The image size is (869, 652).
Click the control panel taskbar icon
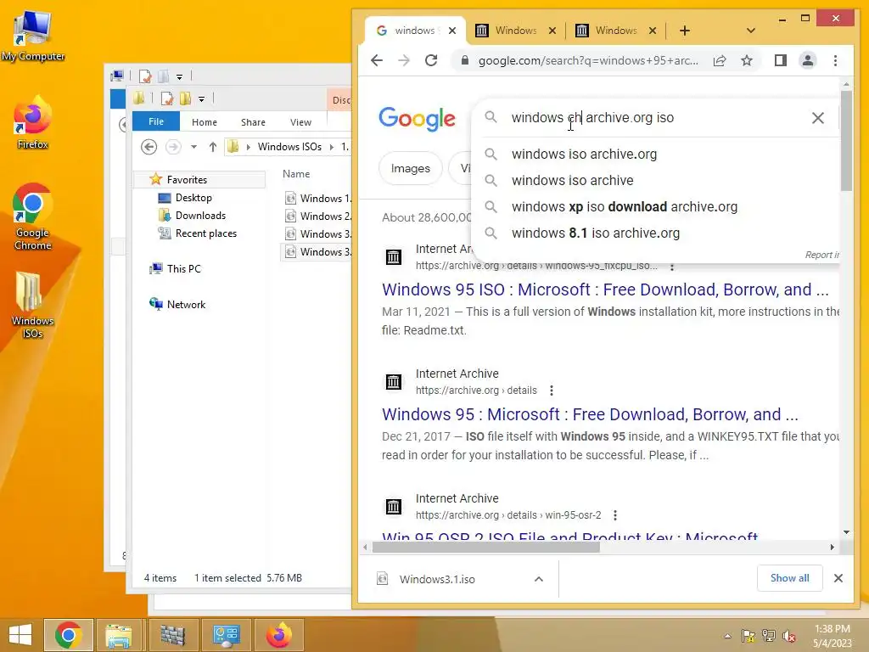pyautogui.click(x=226, y=635)
